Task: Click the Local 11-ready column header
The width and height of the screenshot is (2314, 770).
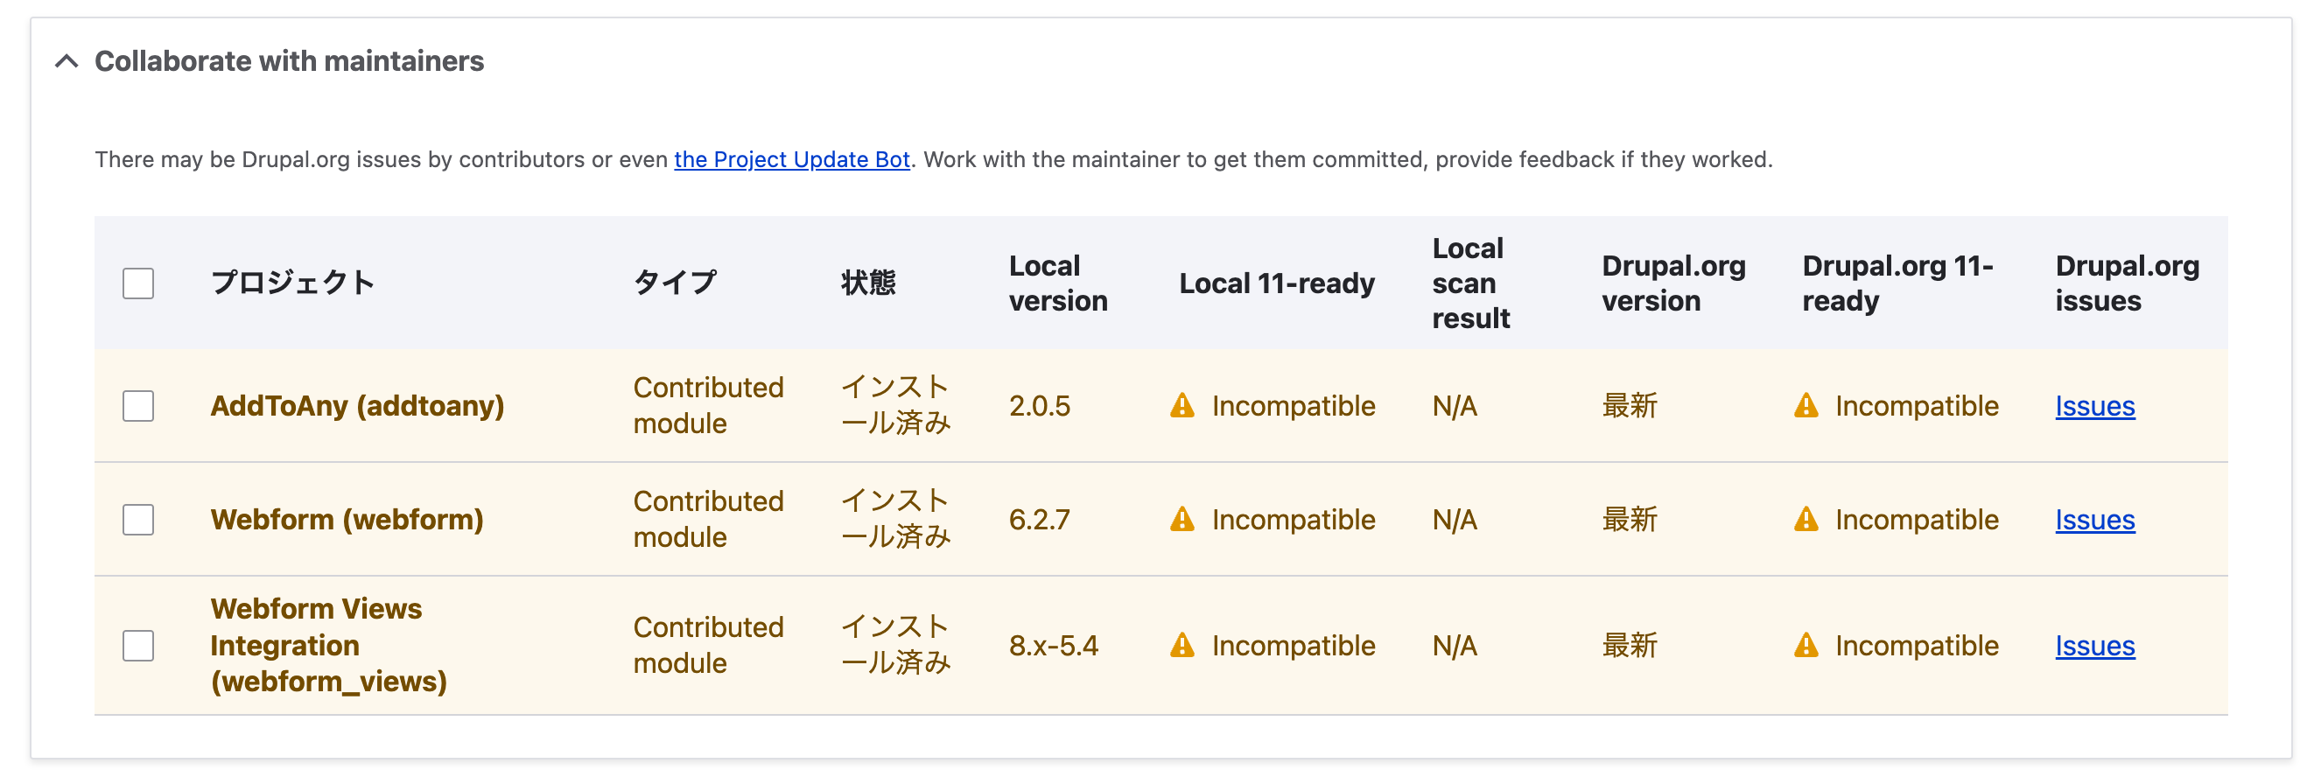Action: 1277,283
